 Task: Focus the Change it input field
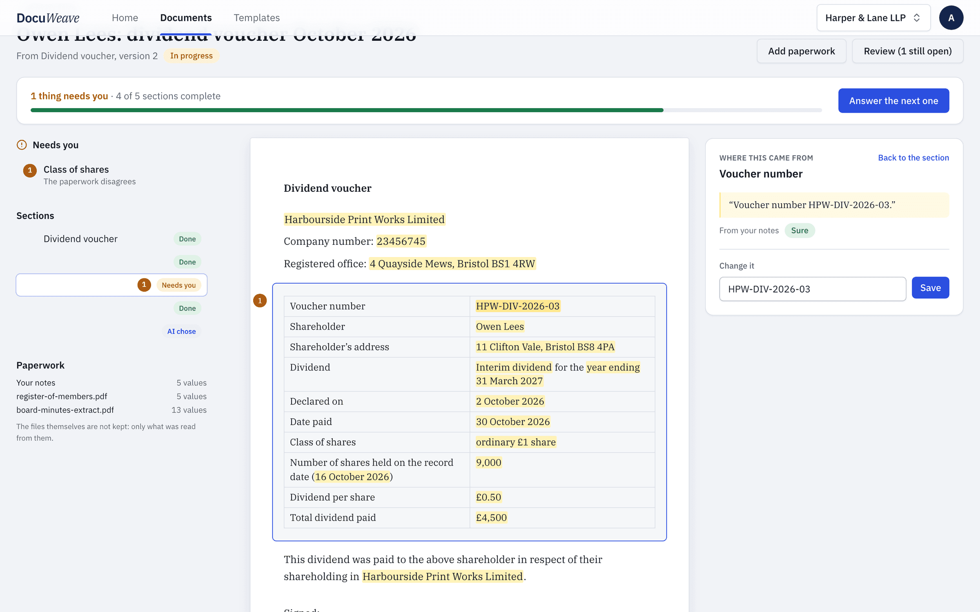813,289
